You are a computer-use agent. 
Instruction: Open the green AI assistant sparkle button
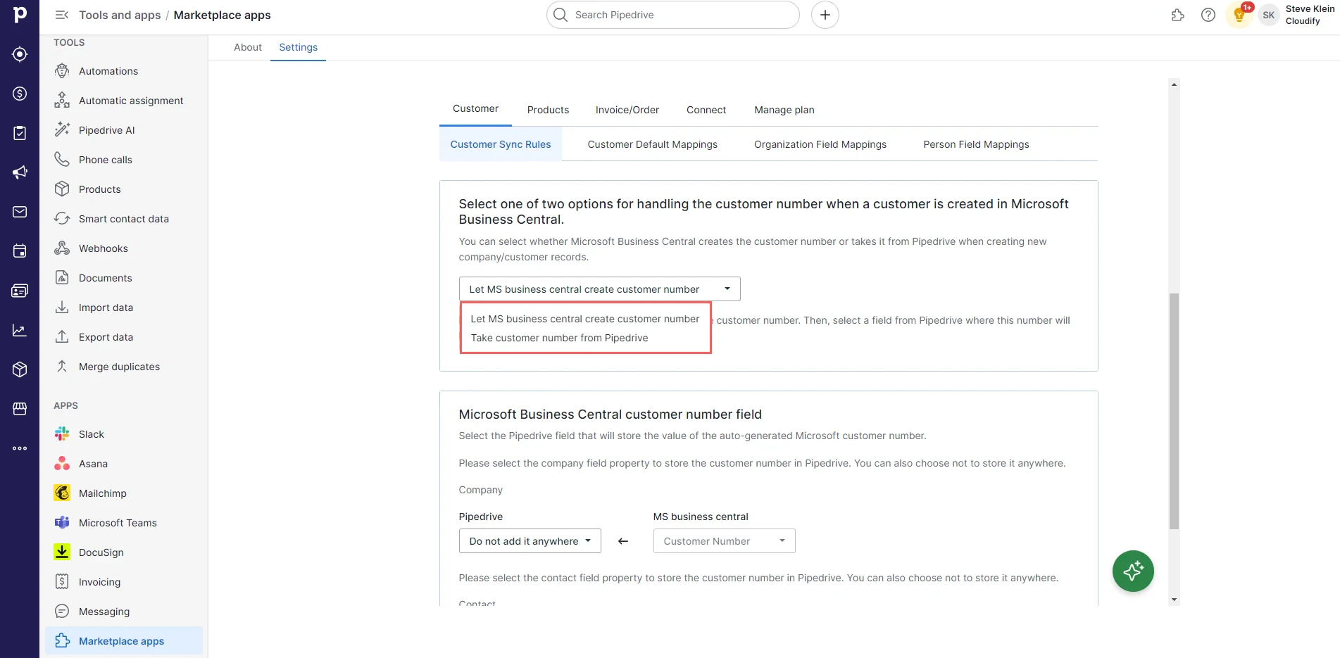(x=1133, y=571)
